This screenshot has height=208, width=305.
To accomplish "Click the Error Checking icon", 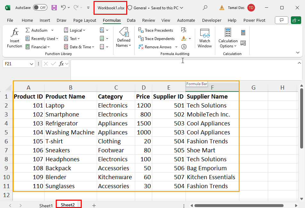I will 184,38.
